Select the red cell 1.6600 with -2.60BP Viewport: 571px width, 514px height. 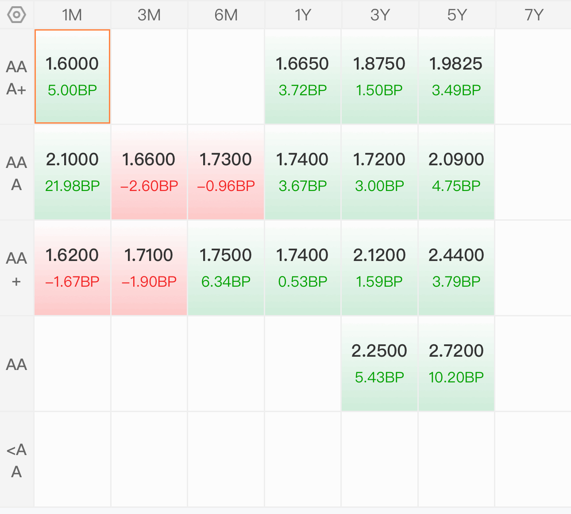tap(149, 172)
